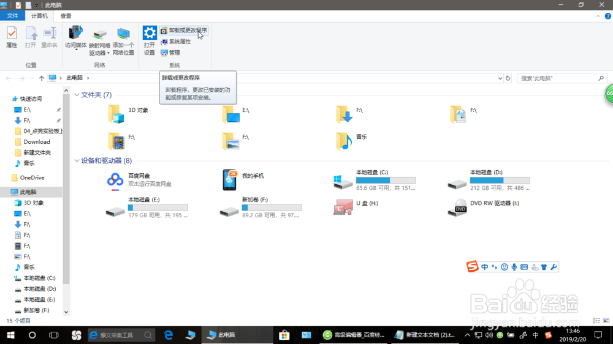613x344 pixels.
Task: Click the title bar properties checkmark icon
Action: pos(18,5)
